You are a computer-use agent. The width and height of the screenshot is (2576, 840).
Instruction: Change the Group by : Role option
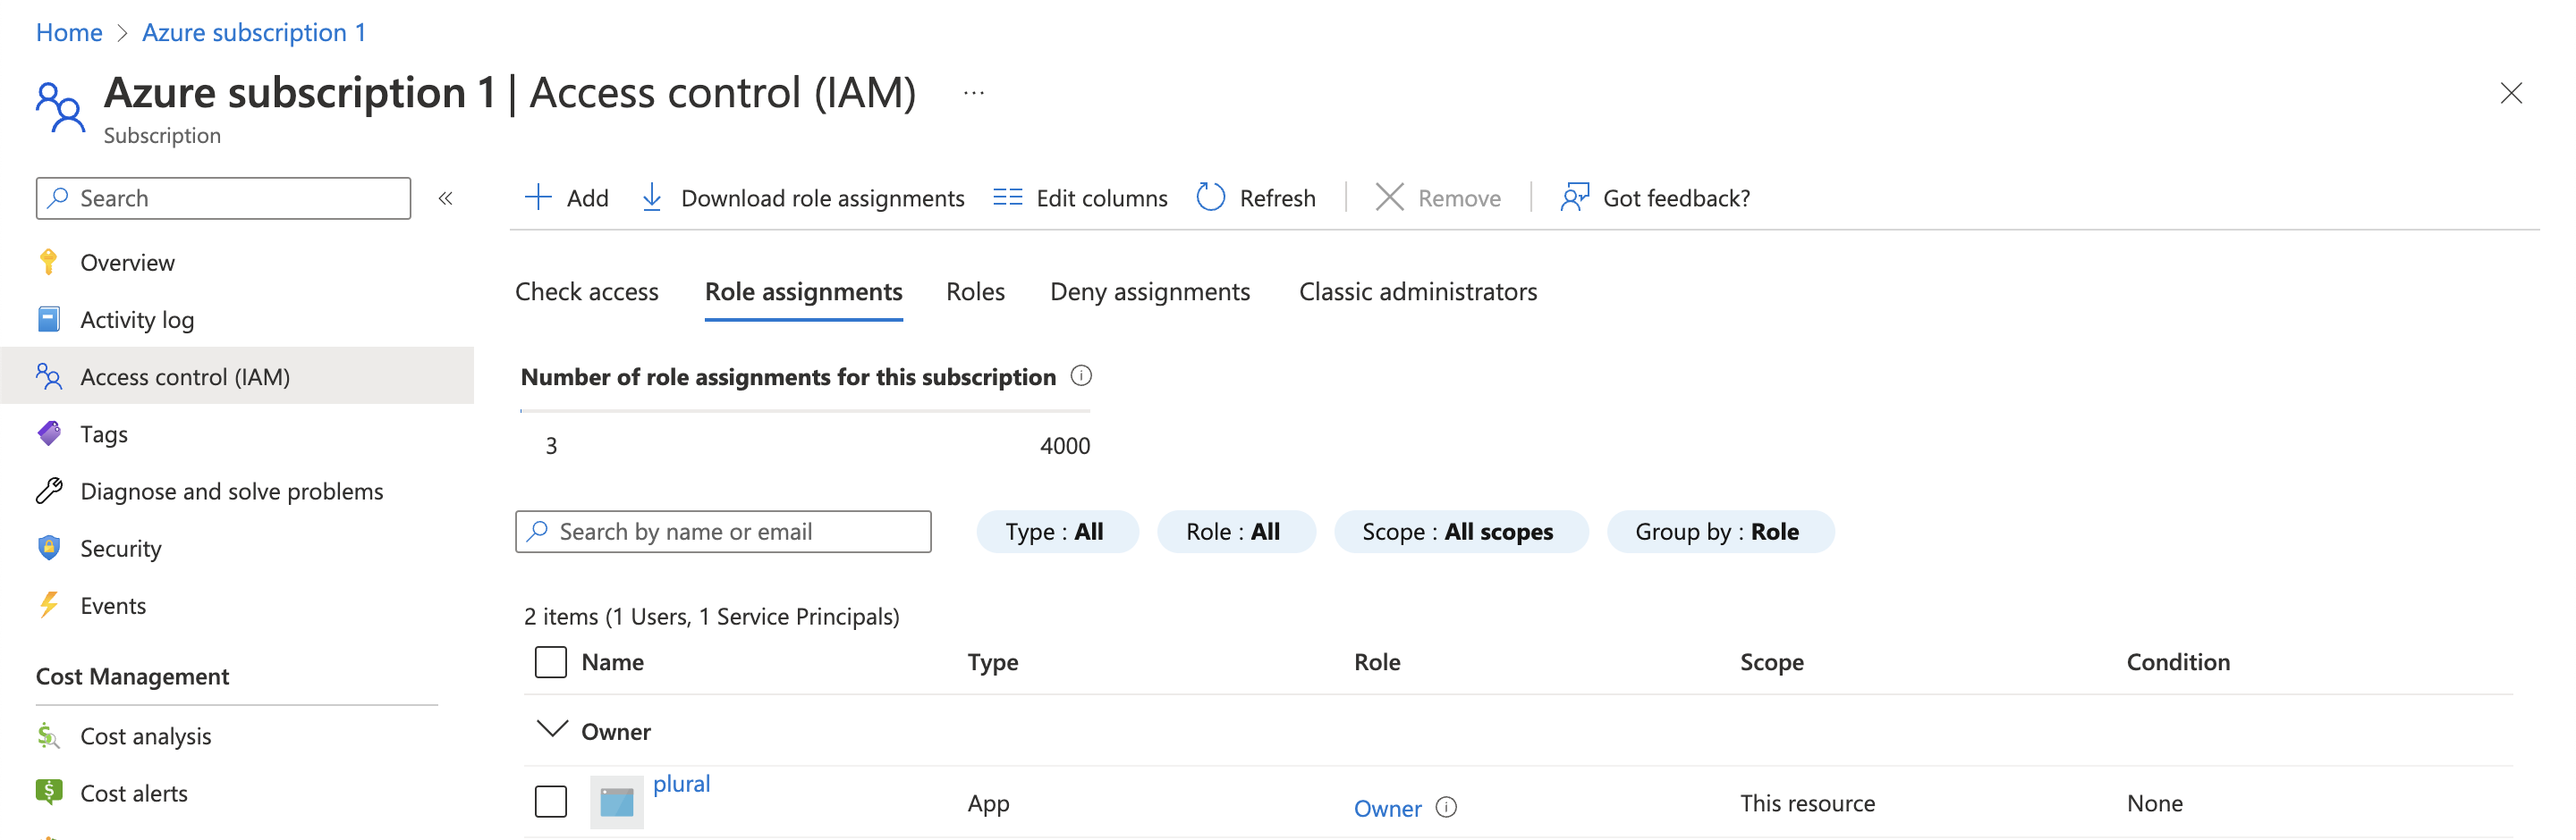pyautogui.click(x=1718, y=532)
